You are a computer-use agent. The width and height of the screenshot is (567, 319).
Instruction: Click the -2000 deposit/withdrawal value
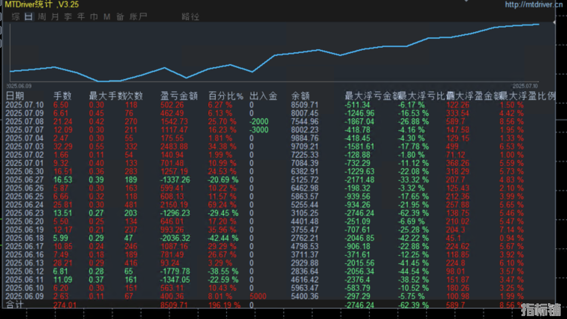(259, 122)
